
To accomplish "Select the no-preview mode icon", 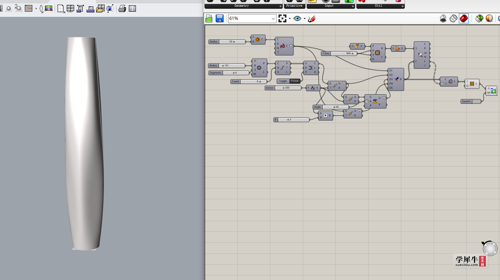I will pyautogui.click(x=443, y=18).
